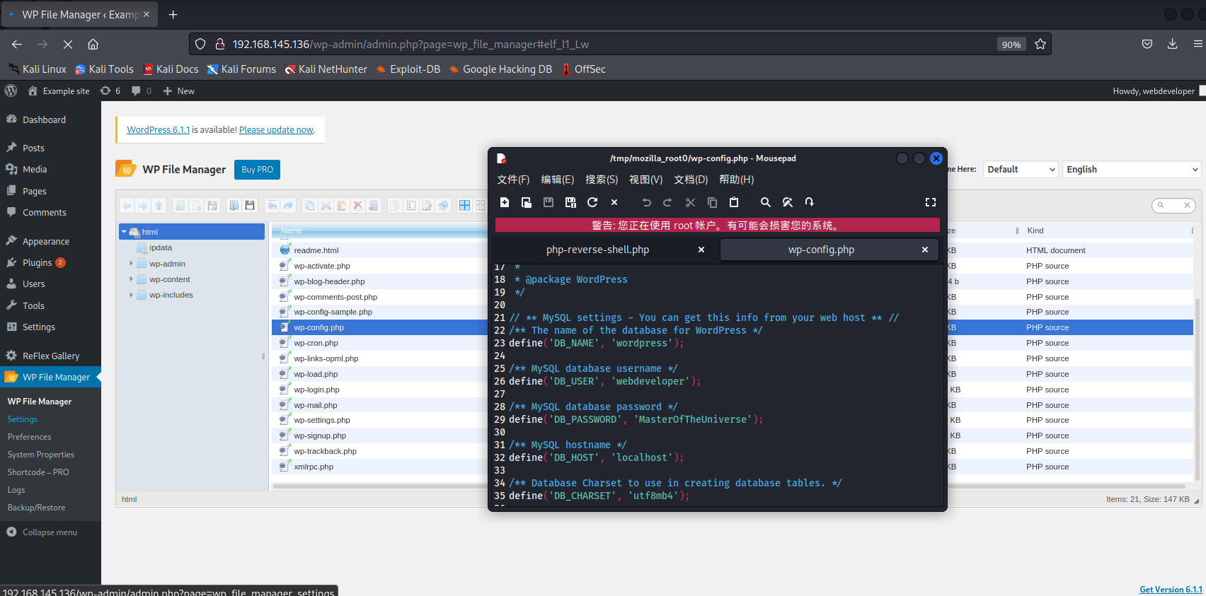Open the Mousepad 文档(D) menu
The width and height of the screenshot is (1206, 596).
691,180
